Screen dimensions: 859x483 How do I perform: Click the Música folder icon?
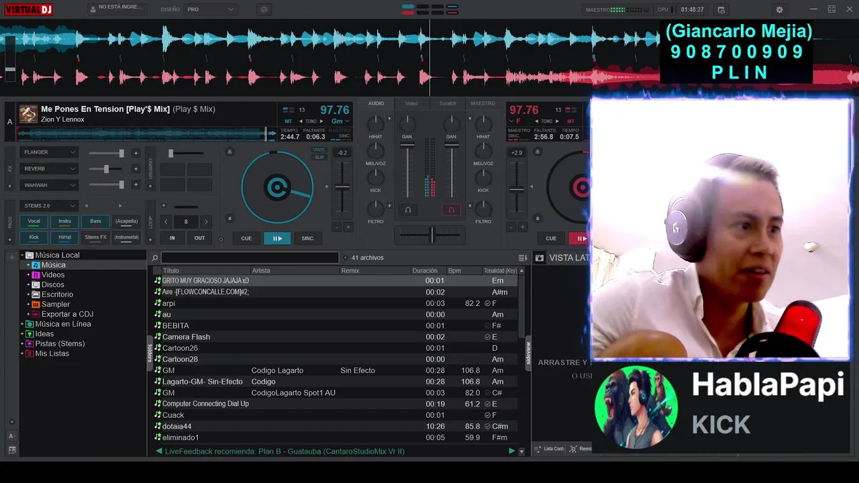36,265
